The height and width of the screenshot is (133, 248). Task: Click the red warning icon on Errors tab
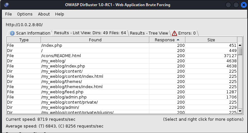pos(174,33)
